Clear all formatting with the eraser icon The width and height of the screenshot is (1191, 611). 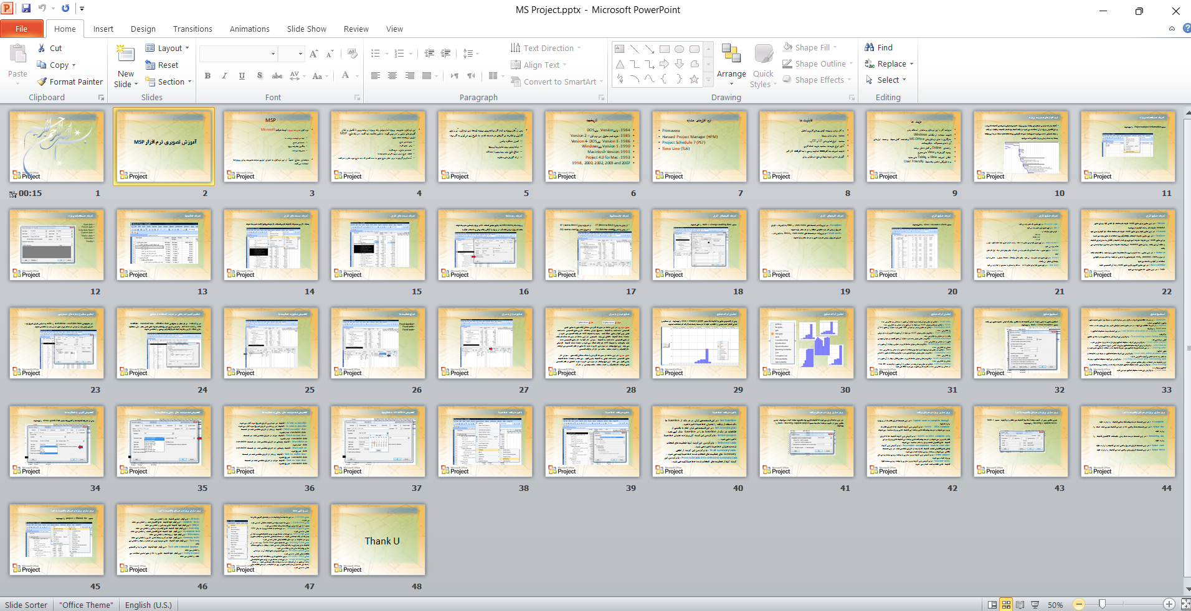pos(353,54)
